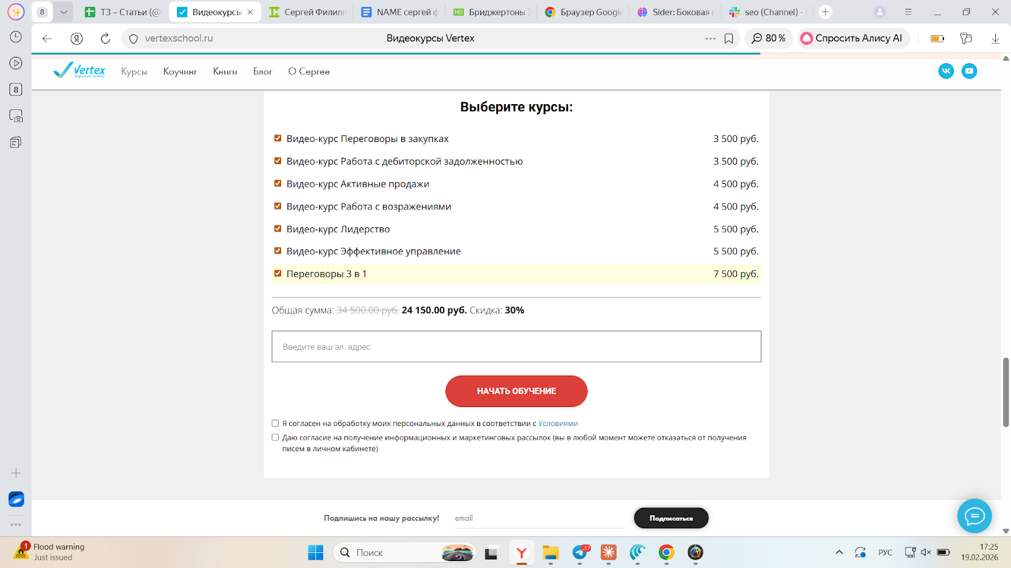Uncheck the Переговоры 3 в 1 checkbox
Image resolution: width=1011 pixels, height=568 pixels.
[277, 273]
